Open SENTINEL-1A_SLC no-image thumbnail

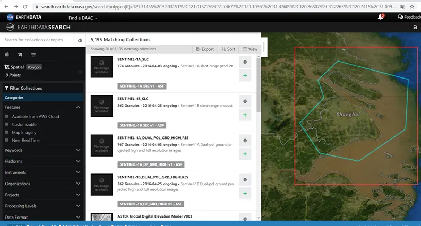[x=101, y=67]
